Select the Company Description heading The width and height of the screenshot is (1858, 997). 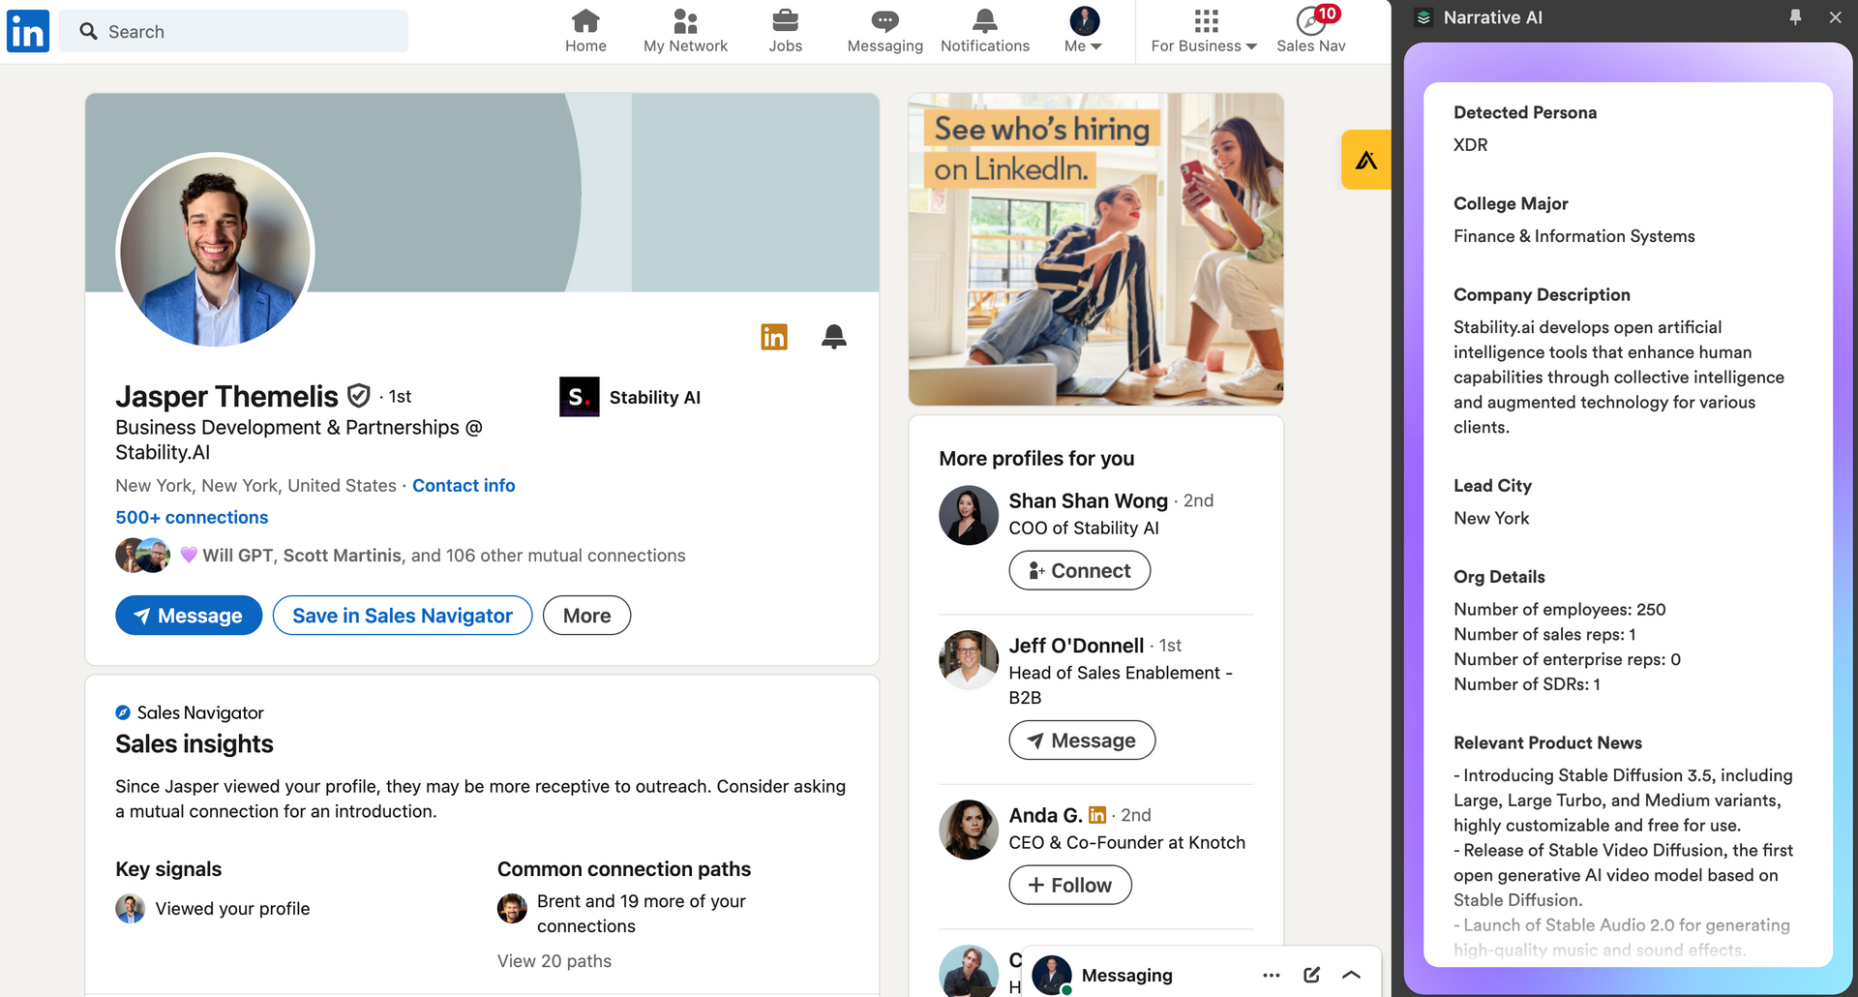1542,294
